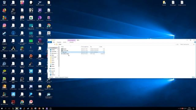Launch Firefox from the desktop shortcut
The height and width of the screenshot is (110, 196).
4,11
